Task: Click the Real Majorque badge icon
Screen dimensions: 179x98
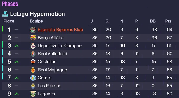Action: (x=33, y=70)
